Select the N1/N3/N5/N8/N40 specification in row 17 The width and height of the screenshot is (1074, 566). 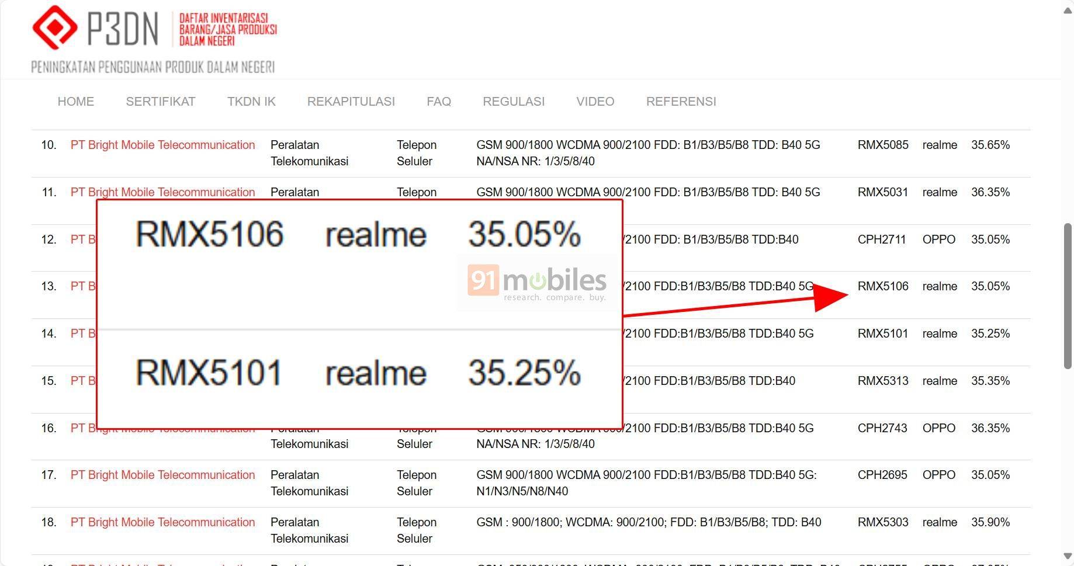click(522, 491)
